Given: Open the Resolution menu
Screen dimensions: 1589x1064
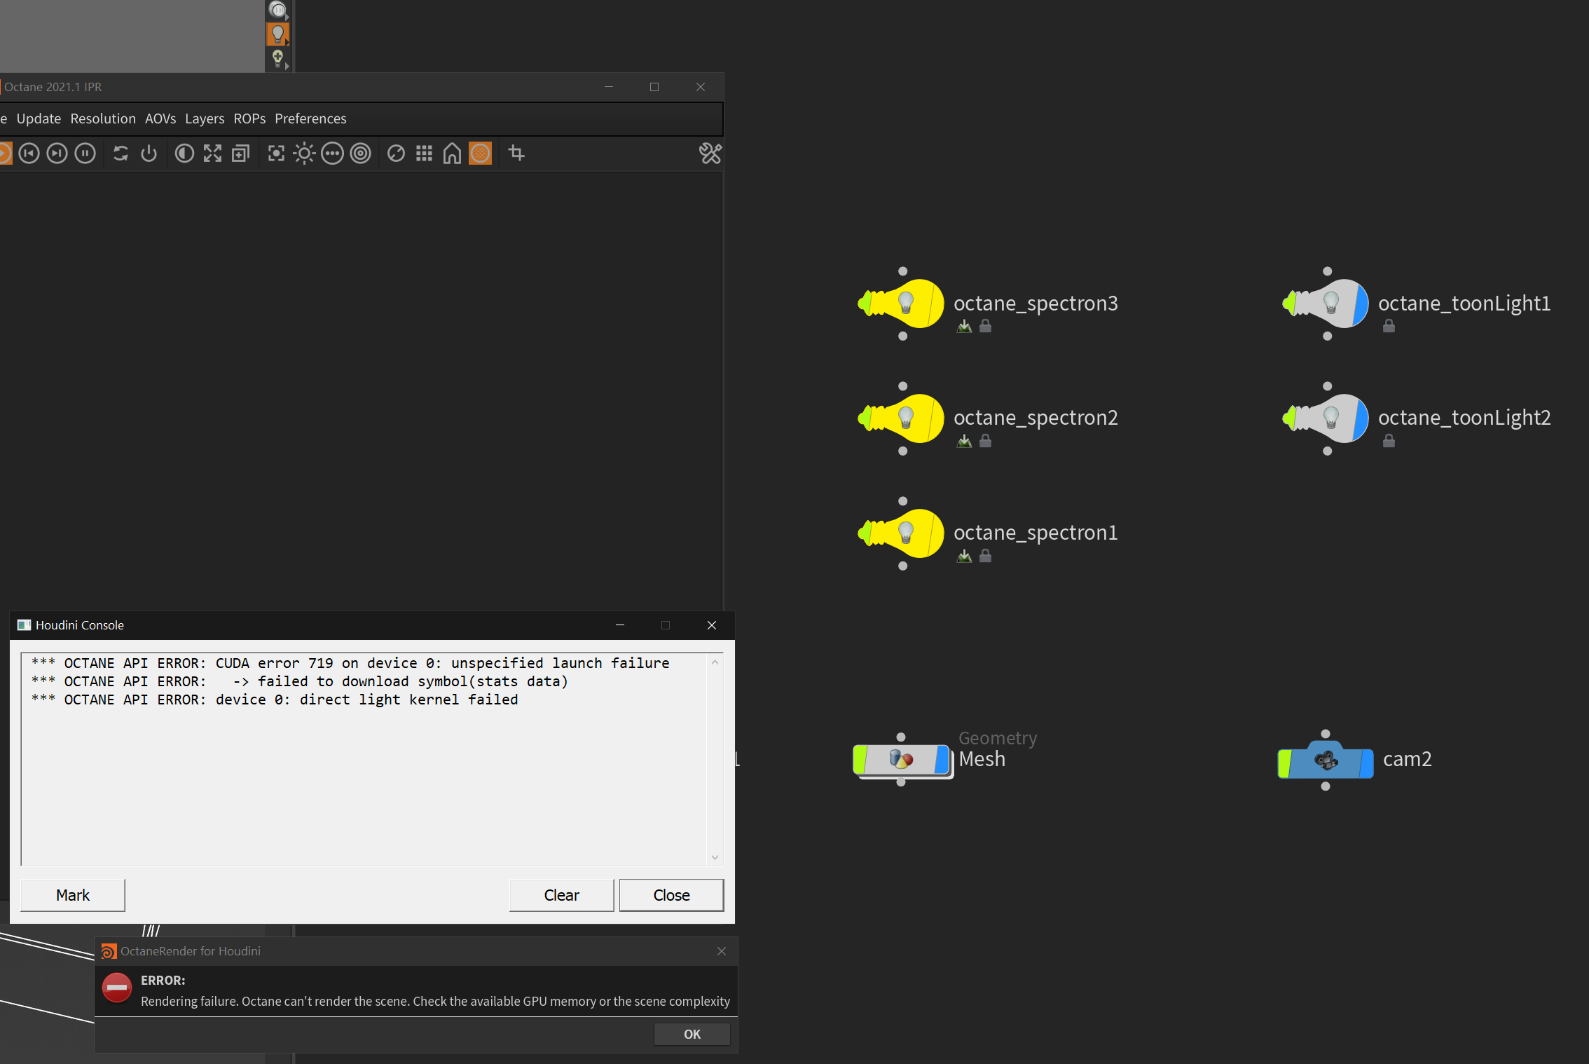Looking at the screenshot, I should tap(103, 118).
